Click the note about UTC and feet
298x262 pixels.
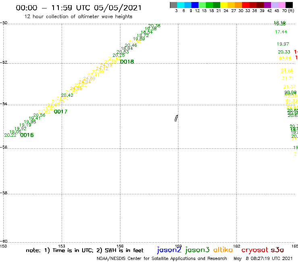point(85,250)
